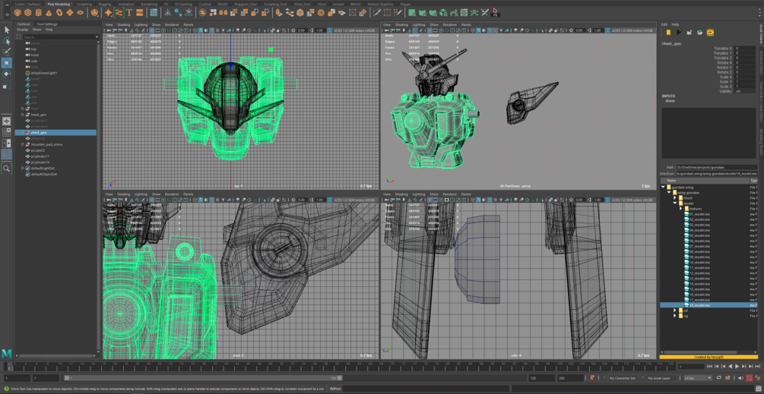Switch to single pane layout
764x394 pixels.
coord(6,121)
